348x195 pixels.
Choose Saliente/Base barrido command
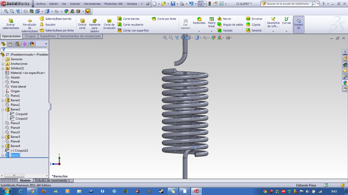[56, 19]
